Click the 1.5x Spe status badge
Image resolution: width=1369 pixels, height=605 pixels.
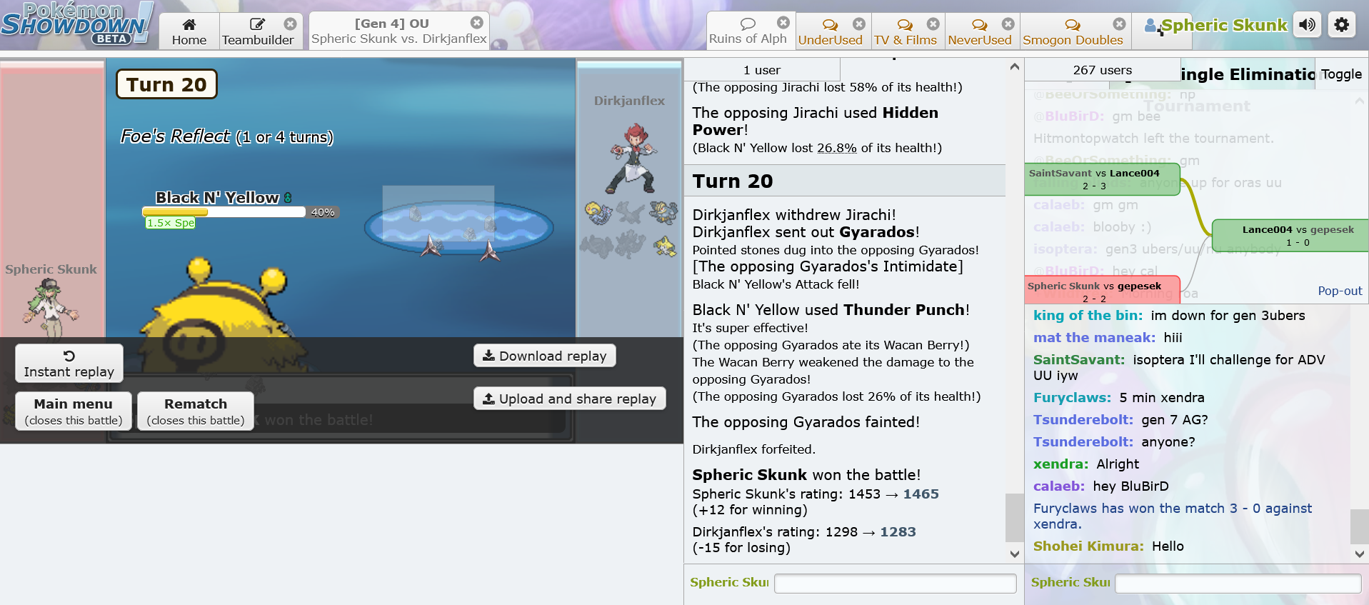click(170, 223)
